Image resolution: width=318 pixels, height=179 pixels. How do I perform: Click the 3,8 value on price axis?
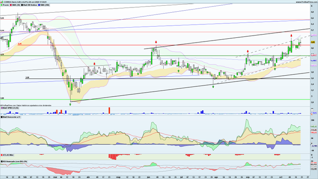312,72
